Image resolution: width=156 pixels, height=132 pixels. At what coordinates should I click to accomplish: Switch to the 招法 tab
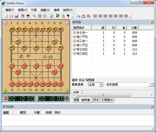click(96, 100)
